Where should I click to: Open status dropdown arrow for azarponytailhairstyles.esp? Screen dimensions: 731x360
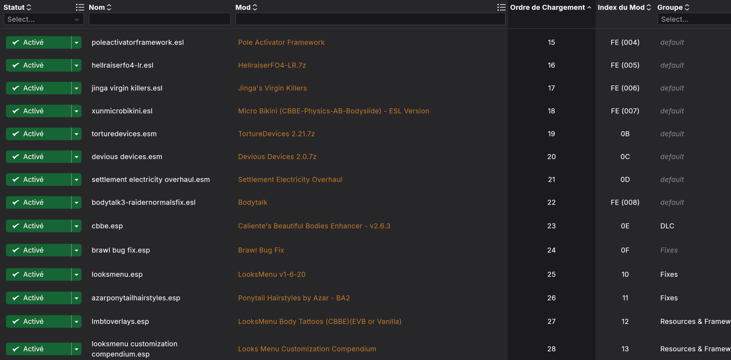(x=77, y=298)
